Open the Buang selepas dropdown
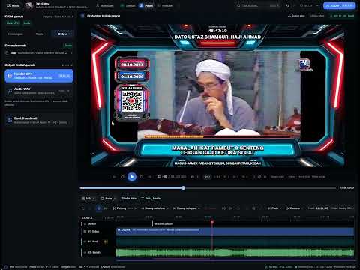The width and height of the screenshot is (360, 270). (x=186, y=208)
